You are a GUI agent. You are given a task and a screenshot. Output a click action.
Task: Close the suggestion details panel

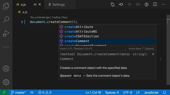[153, 54]
